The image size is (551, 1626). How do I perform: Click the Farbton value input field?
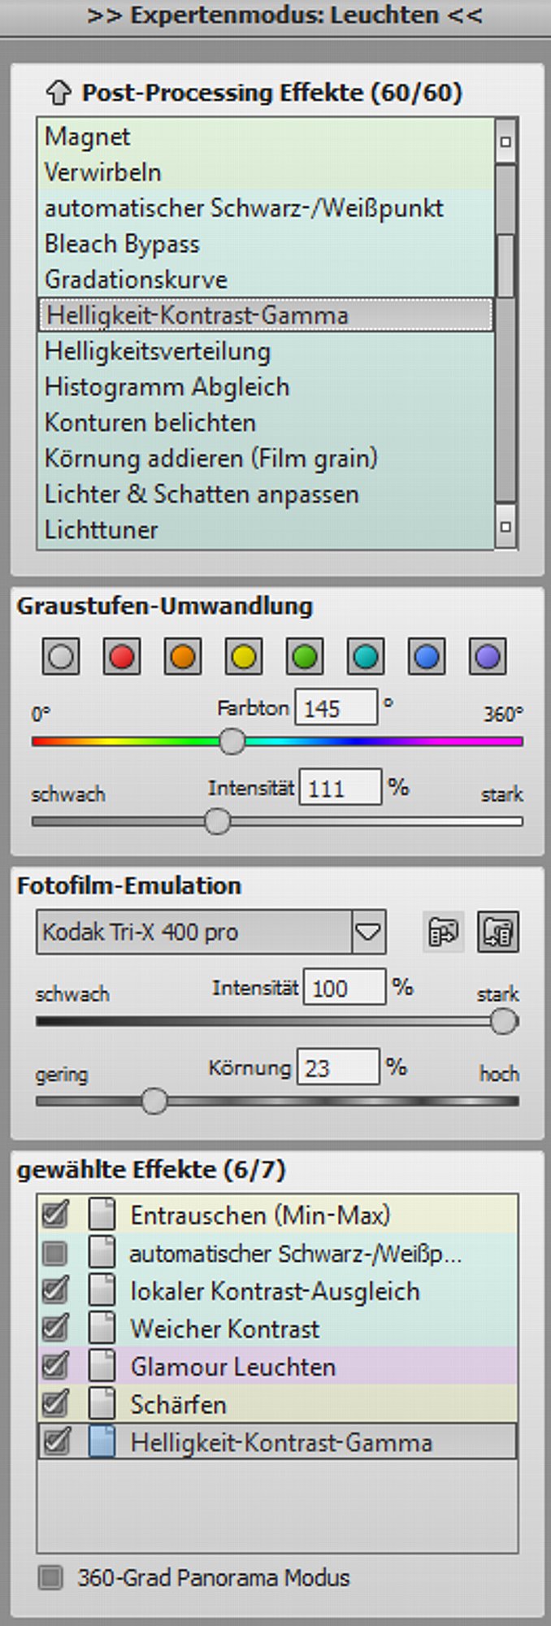[336, 708]
